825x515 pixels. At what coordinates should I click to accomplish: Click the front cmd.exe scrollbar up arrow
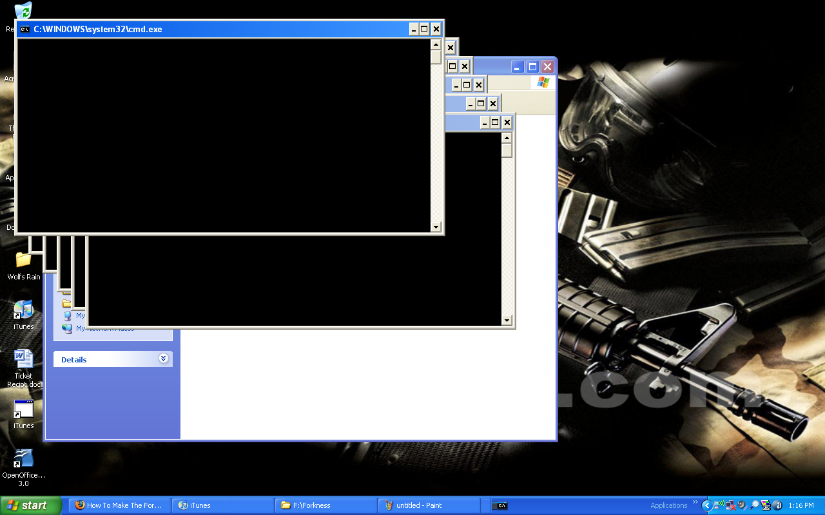pos(436,44)
